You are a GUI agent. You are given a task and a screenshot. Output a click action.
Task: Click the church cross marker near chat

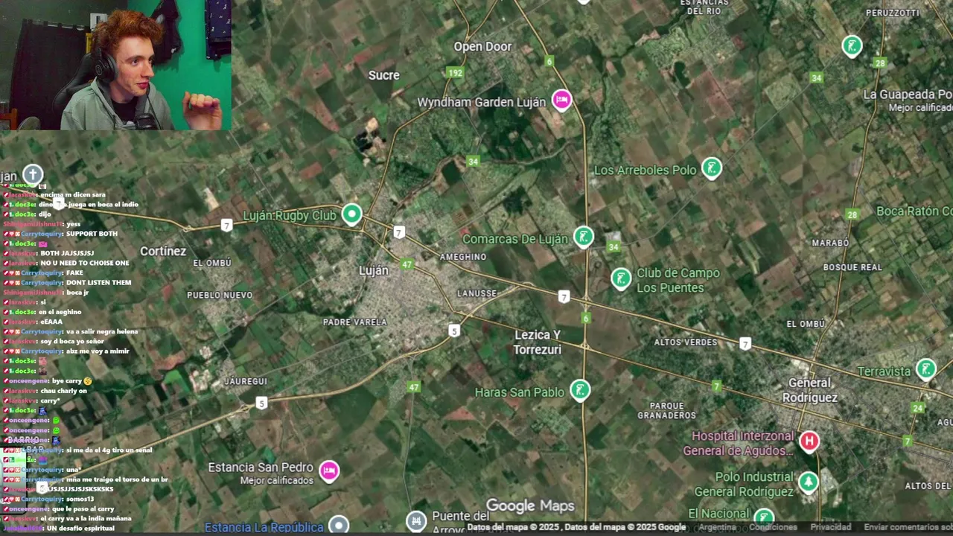click(33, 175)
